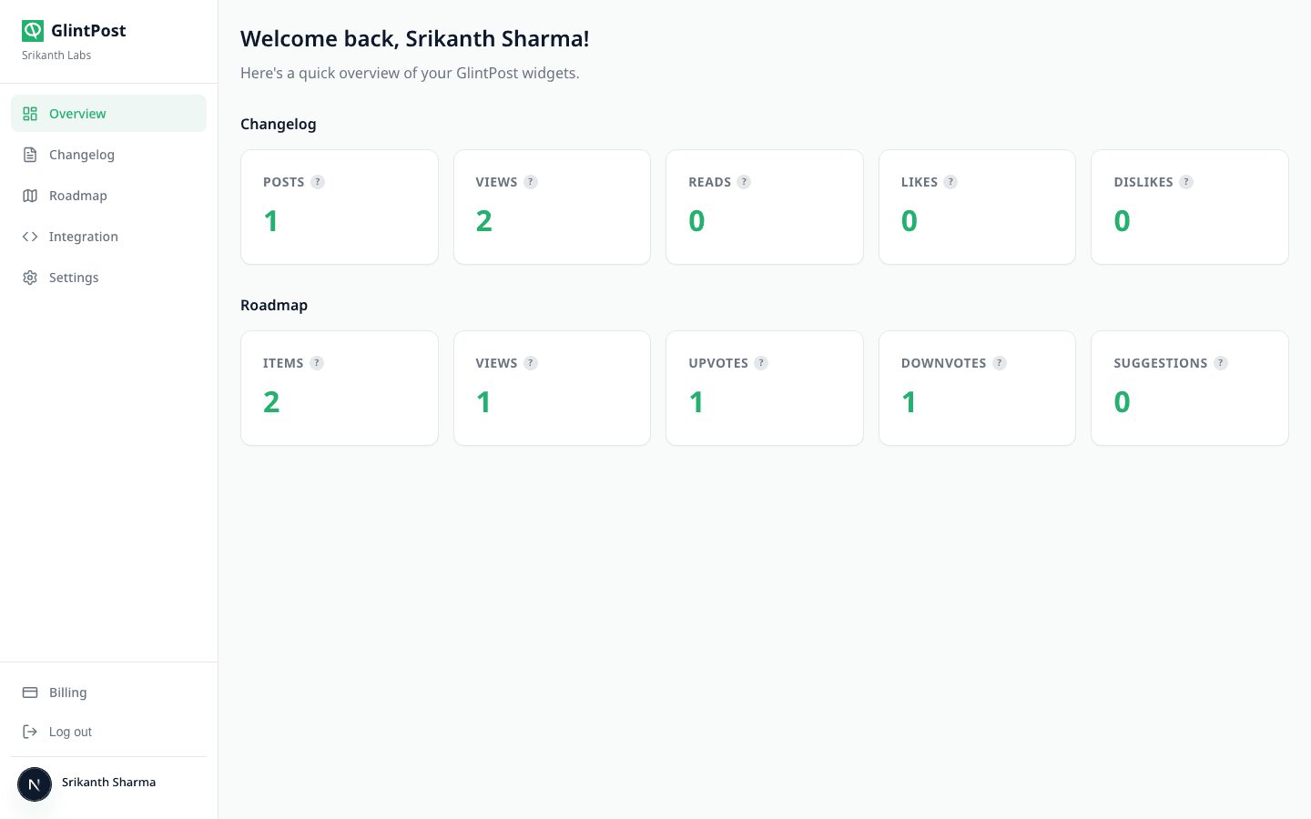Screen dimensions: 1311x819
Task: Click the DISLIKES question mark
Action: 1186,182
